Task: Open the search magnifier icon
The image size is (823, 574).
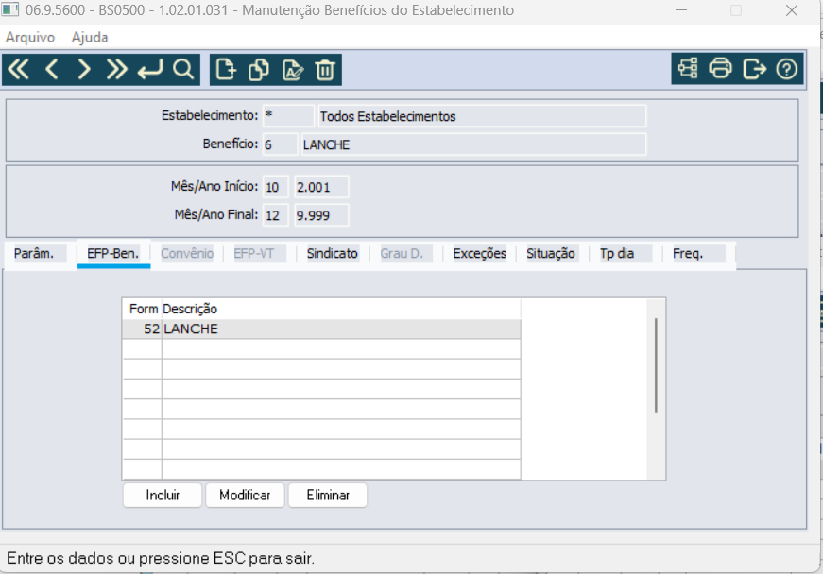Action: coord(183,69)
